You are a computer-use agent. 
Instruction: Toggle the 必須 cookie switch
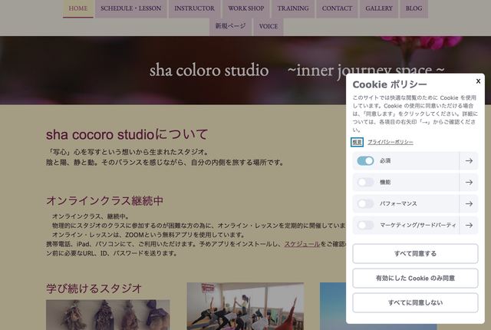(x=365, y=160)
